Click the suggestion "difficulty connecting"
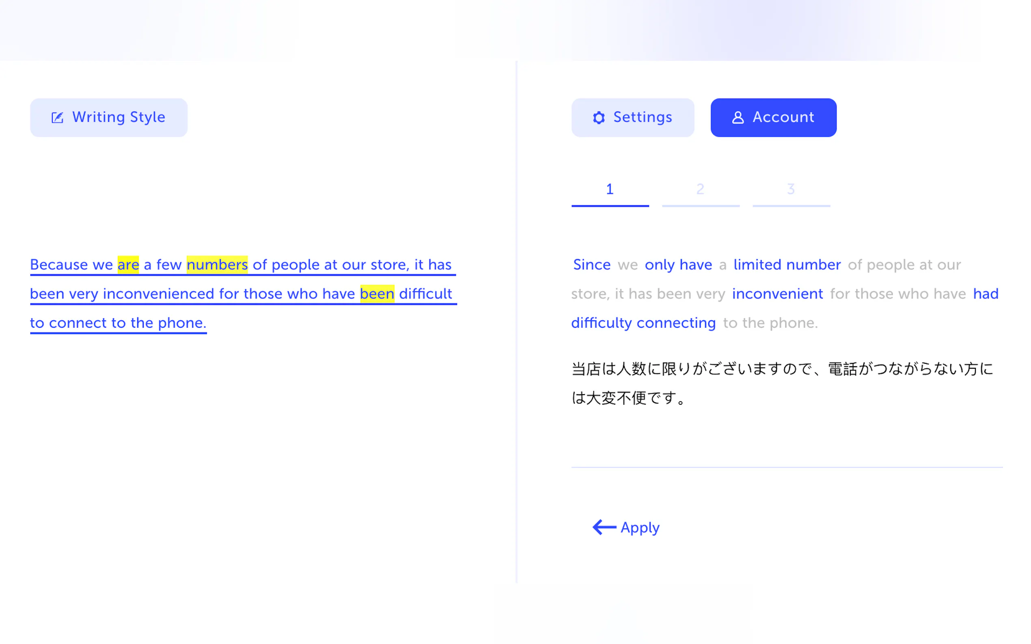The image size is (1031, 644). click(x=643, y=323)
